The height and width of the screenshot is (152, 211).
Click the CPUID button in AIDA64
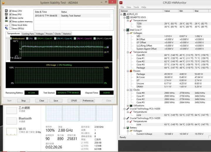(74, 101)
